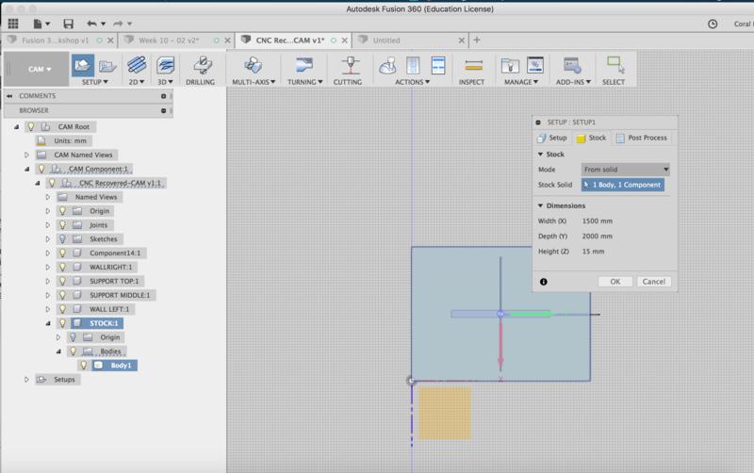
Task: Open the Tool Library manage icon
Action: tap(510, 65)
